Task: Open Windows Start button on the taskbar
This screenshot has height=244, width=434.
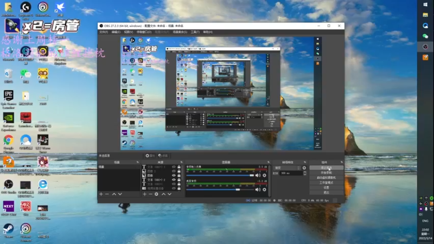Action: point(425,5)
